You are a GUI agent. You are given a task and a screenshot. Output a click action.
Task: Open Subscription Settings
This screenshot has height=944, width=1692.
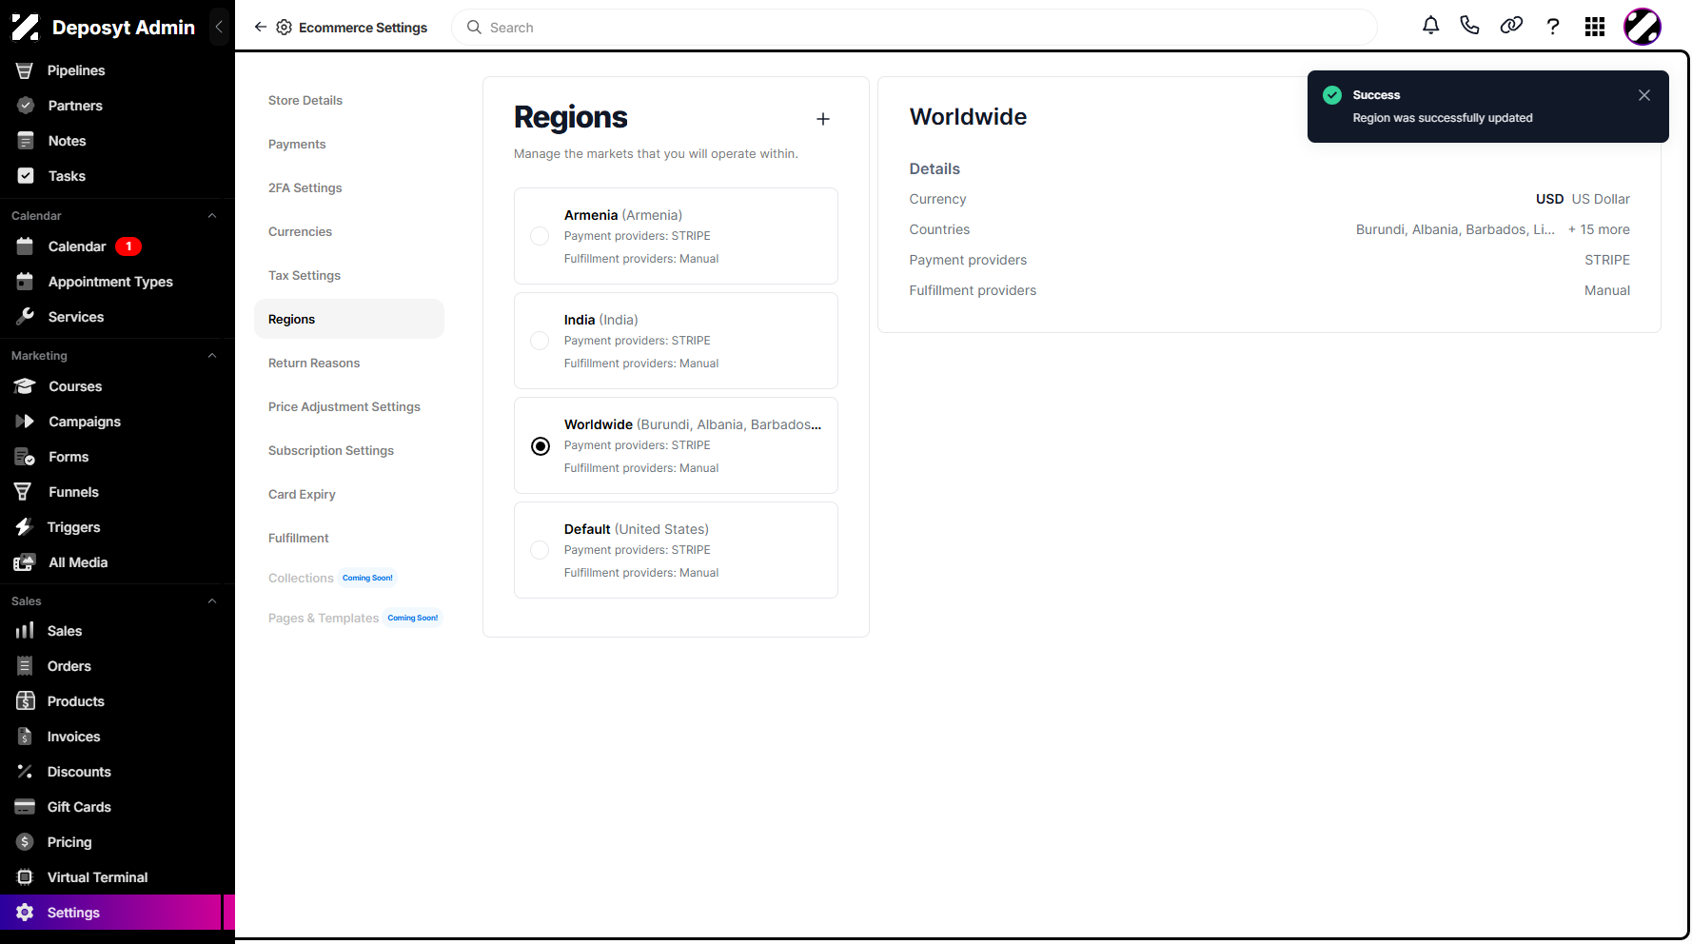[x=331, y=450]
